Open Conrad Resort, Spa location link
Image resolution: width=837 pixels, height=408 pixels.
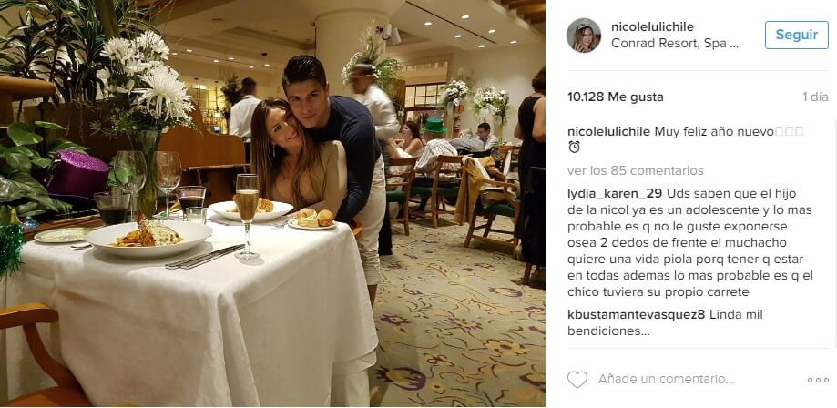(675, 44)
